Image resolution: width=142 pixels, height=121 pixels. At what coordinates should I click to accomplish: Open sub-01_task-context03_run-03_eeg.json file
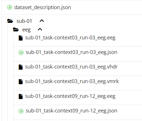click(x=71, y=53)
